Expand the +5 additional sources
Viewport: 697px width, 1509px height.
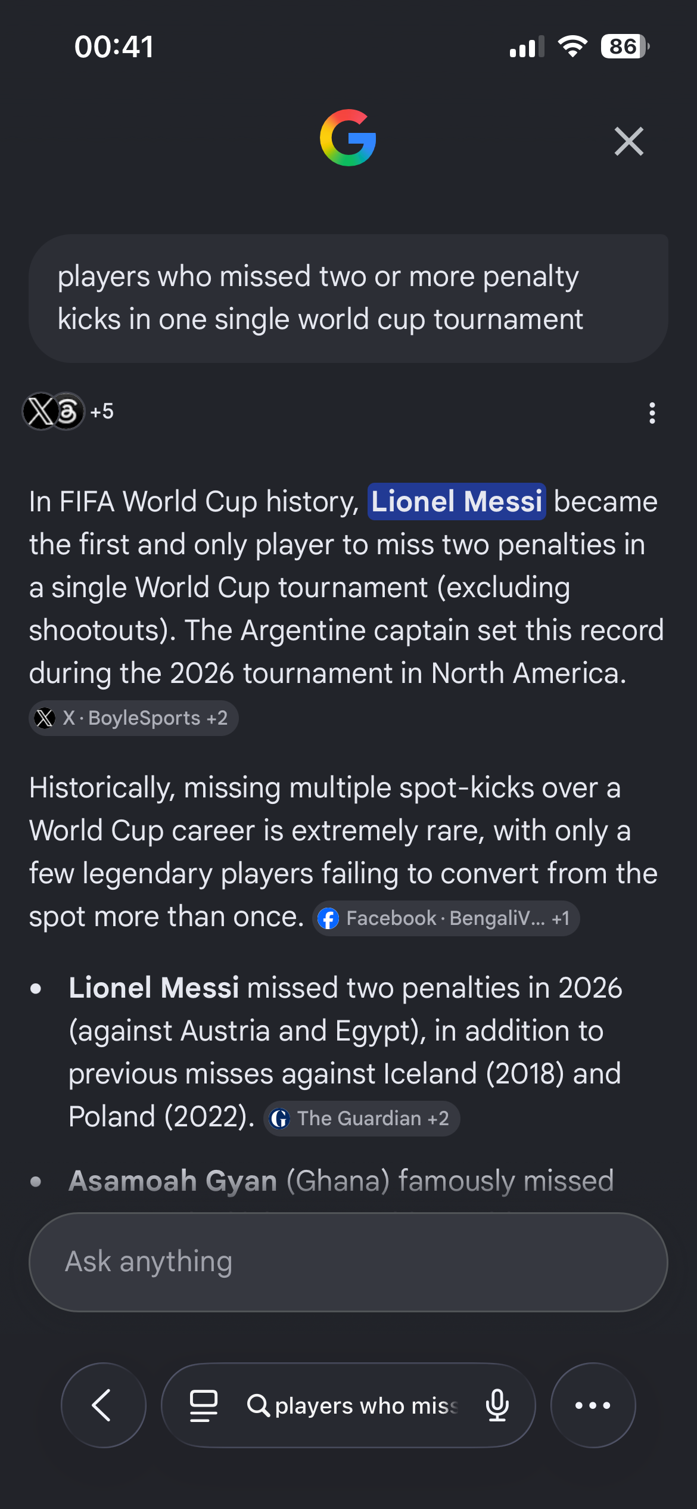(x=102, y=411)
